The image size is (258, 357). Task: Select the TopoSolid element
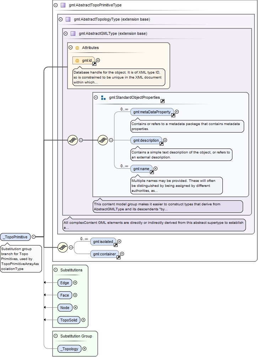(x=69, y=320)
